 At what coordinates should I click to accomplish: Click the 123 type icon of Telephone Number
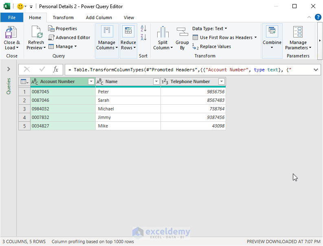(x=165, y=81)
